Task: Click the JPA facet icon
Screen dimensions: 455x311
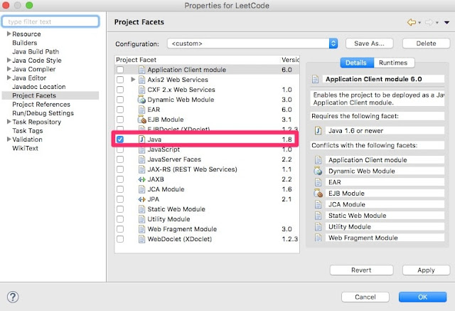Action: 141,199
